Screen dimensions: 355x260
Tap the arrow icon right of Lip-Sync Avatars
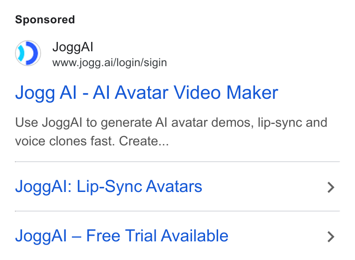(331, 187)
